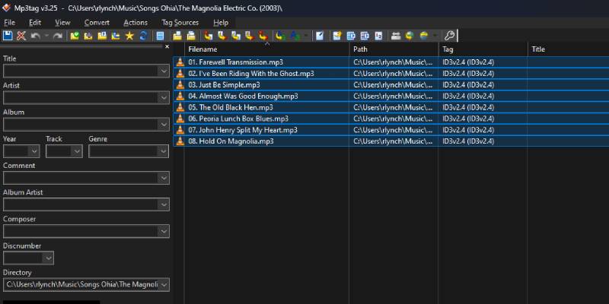Expand the Comment field dropdown
The height and width of the screenshot is (304, 609).
tap(164, 179)
